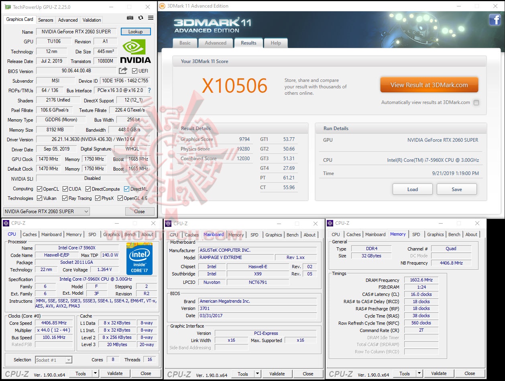Switch to the Sensors tab in GPU-Z

pos(45,20)
